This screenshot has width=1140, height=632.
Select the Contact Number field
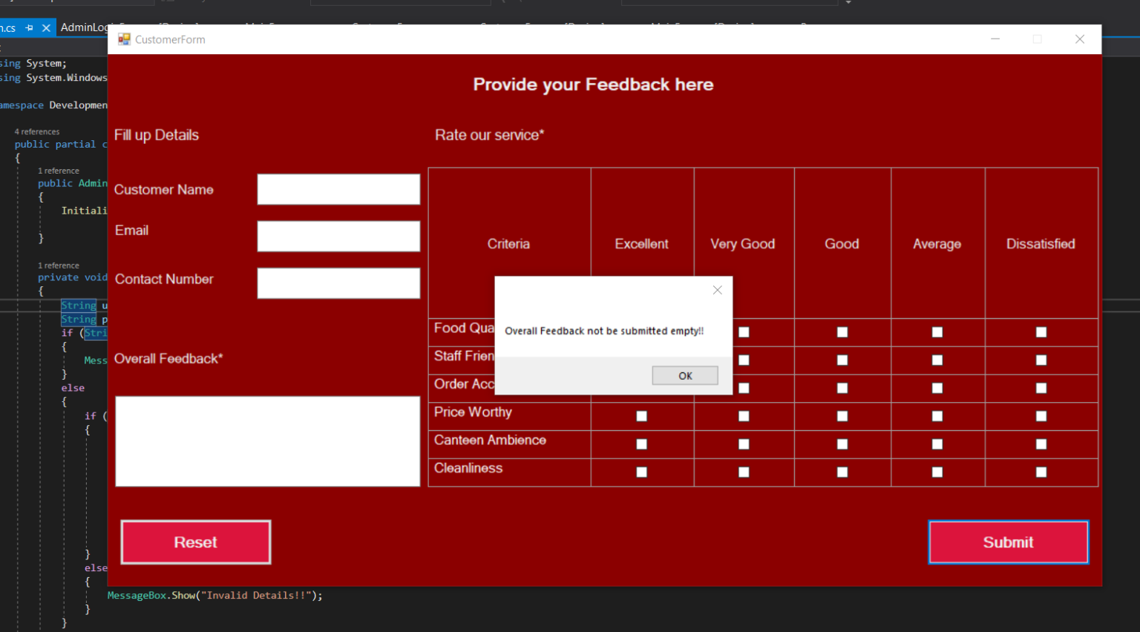tap(338, 283)
